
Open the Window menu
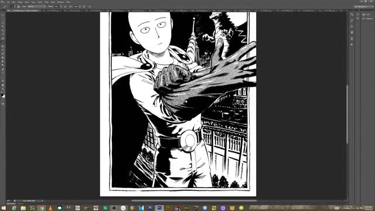60,2
